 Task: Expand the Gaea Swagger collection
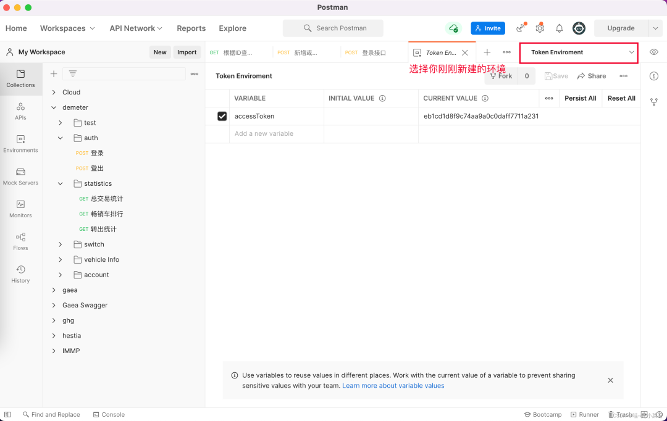click(54, 305)
